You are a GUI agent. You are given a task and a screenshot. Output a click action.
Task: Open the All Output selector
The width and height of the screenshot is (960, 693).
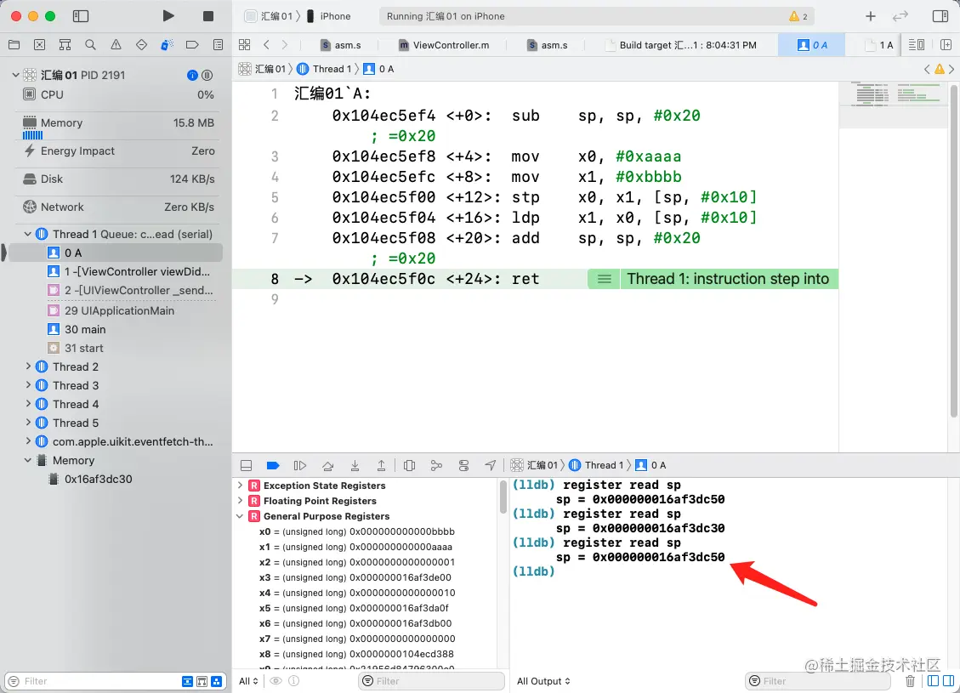(x=543, y=681)
